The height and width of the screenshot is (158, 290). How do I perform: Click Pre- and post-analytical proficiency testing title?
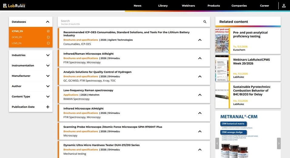(x=250, y=34)
